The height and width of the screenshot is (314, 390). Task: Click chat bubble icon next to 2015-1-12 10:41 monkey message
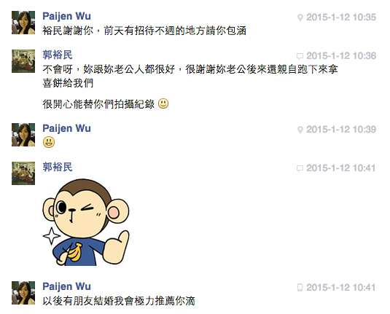coord(300,168)
